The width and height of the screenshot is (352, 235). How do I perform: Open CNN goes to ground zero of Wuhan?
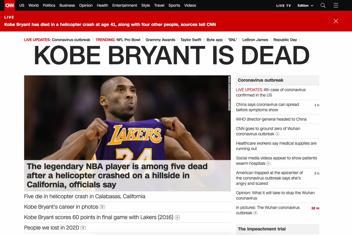268,131
